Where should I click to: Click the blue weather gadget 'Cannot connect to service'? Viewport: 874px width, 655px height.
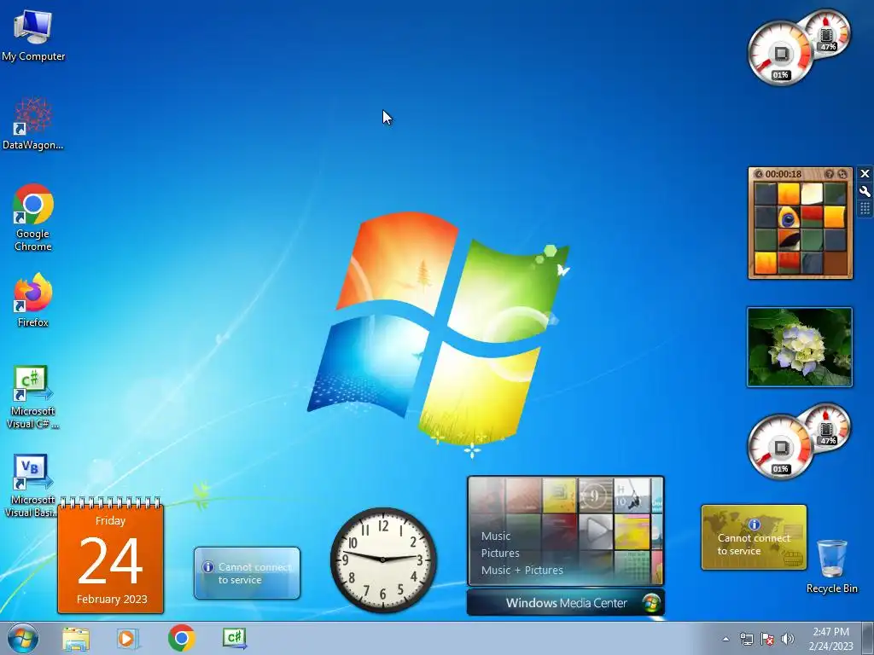(247, 573)
